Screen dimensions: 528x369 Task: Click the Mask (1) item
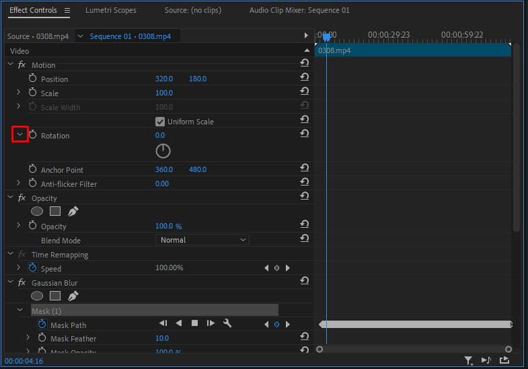pyautogui.click(x=46, y=311)
